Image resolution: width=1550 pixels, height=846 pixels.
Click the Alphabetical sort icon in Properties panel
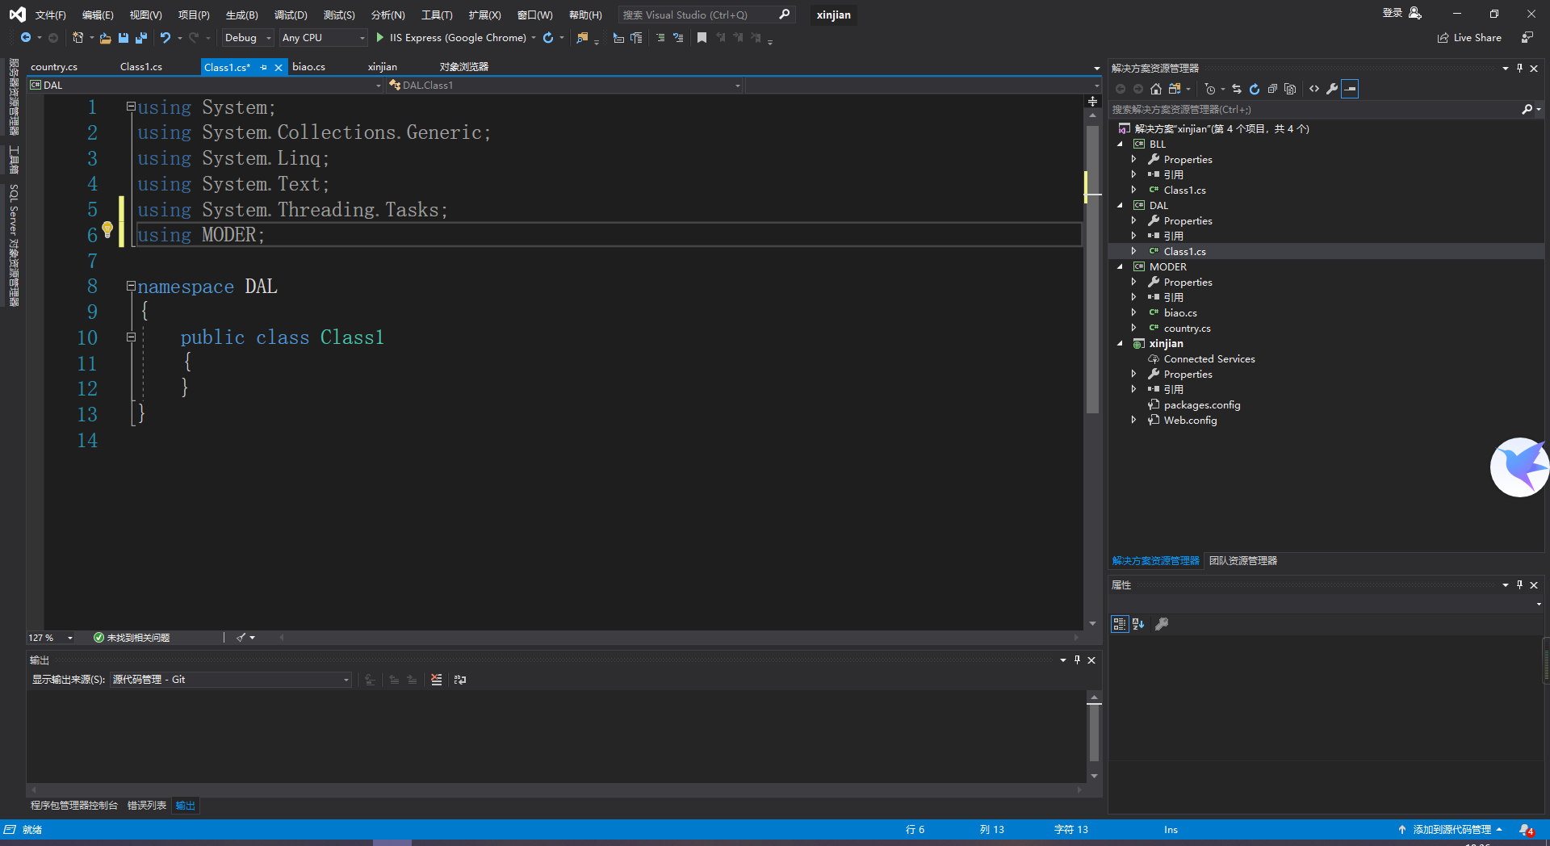pyautogui.click(x=1138, y=624)
